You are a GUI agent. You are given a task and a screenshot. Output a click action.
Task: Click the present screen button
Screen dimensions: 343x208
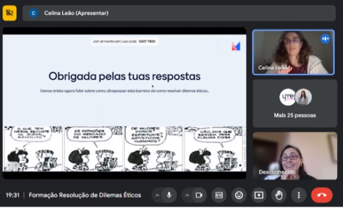[x=259, y=195]
